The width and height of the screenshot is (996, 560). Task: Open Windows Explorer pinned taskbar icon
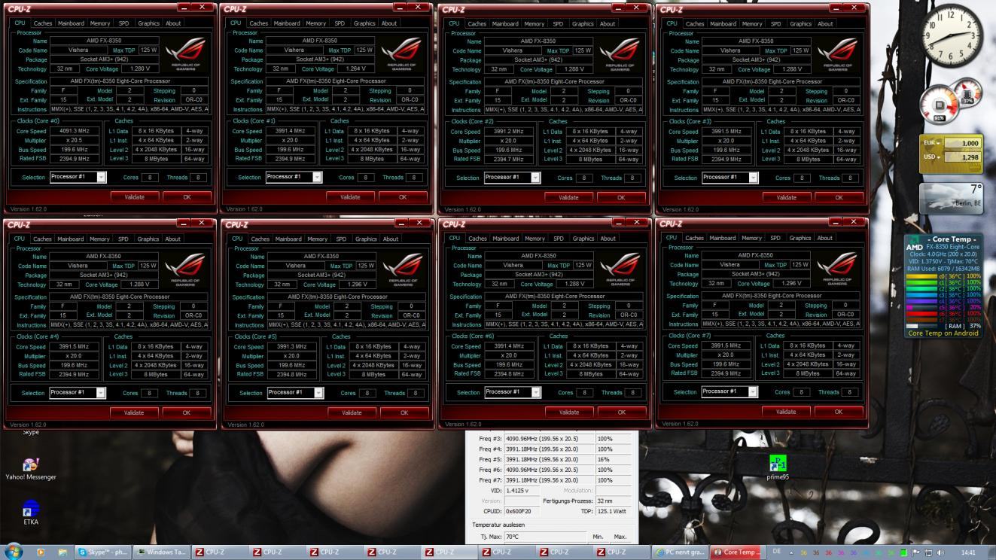[62, 552]
